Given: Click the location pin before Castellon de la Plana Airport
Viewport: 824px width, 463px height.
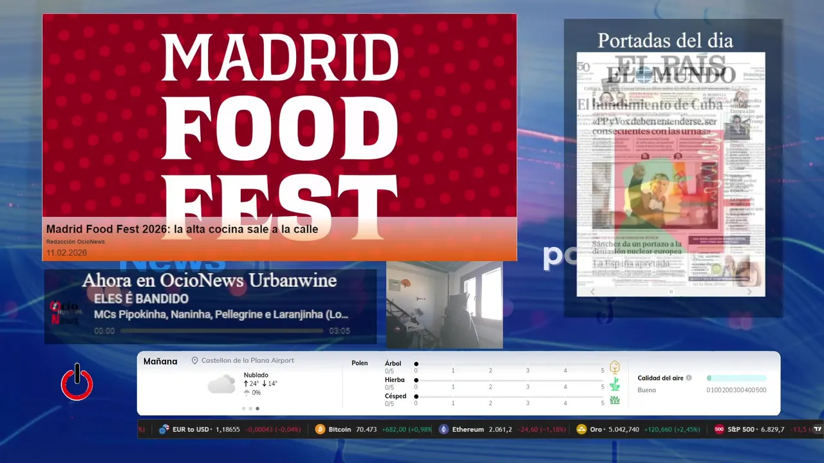Looking at the screenshot, I should point(195,361).
